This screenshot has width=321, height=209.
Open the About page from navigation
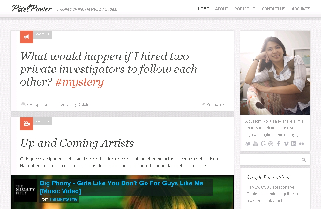[221, 9]
